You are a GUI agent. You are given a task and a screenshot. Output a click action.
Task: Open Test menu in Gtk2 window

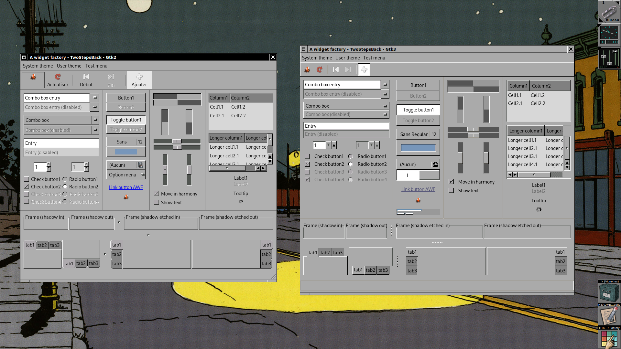coord(96,66)
